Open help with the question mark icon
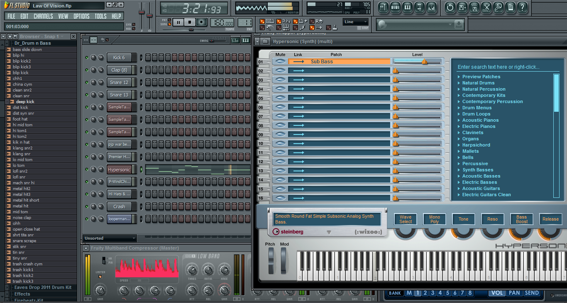Image resolution: width=567 pixels, height=303 pixels. tap(523, 7)
